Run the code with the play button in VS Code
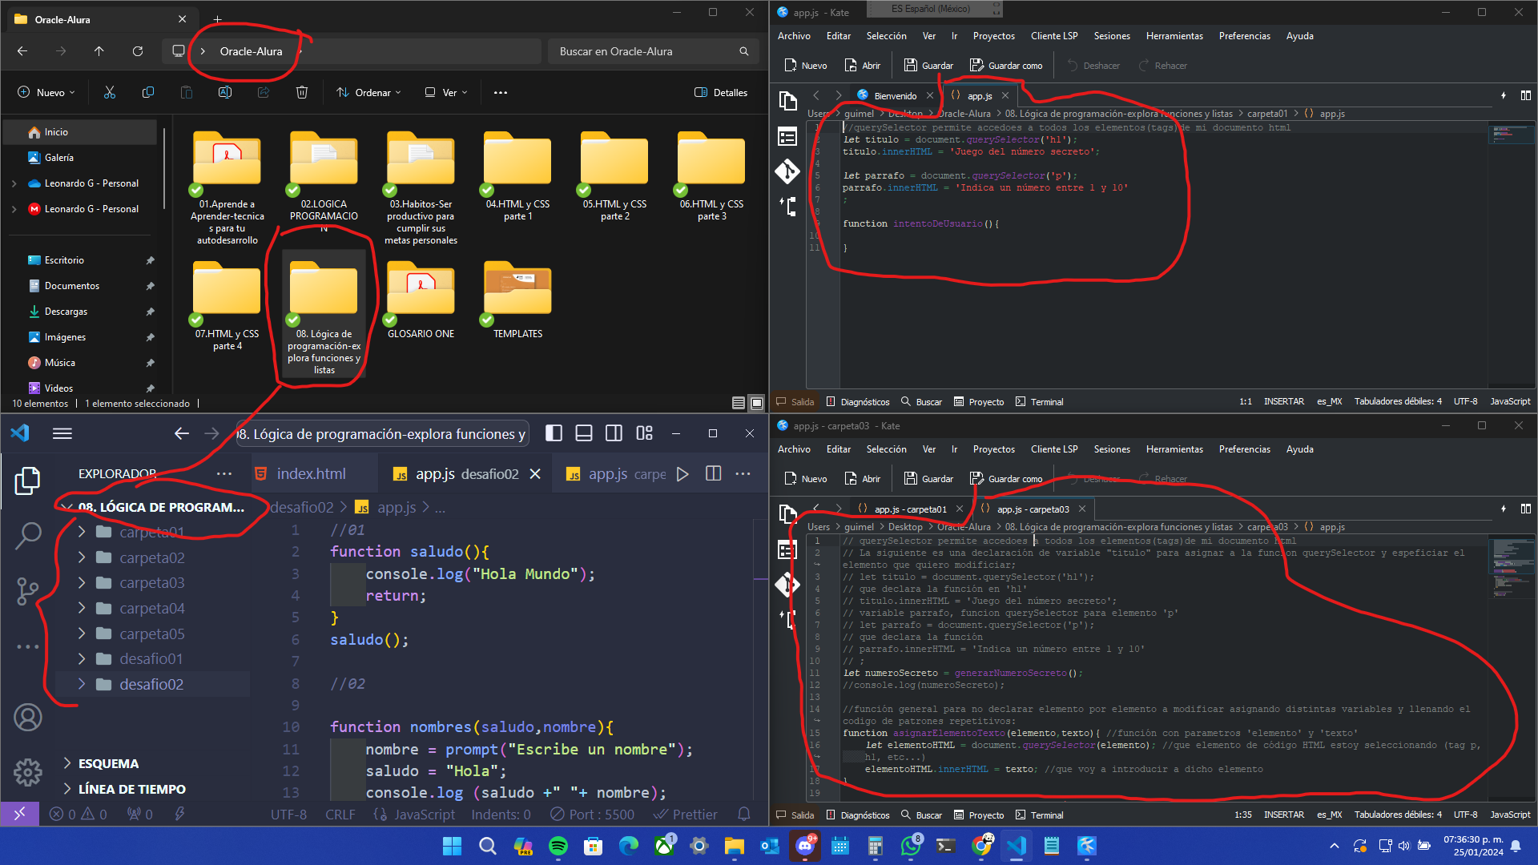 pyautogui.click(x=682, y=474)
